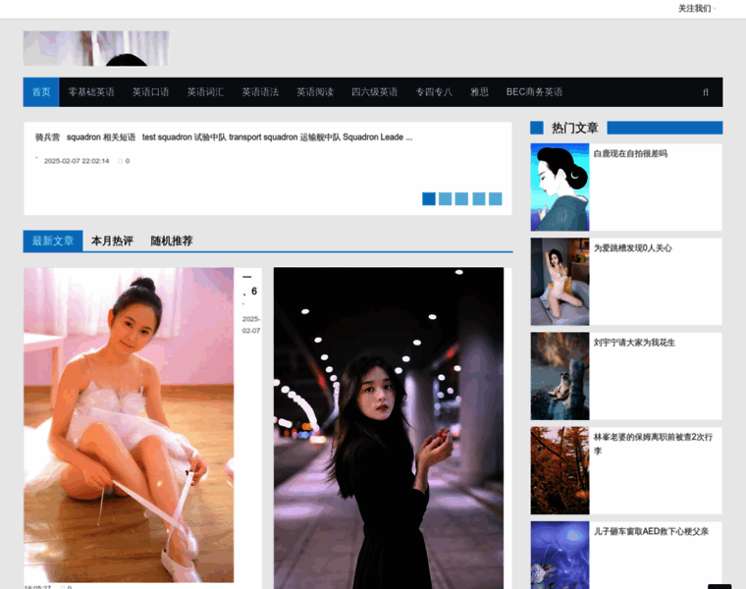Click the ballet dancer article image

coord(129,424)
